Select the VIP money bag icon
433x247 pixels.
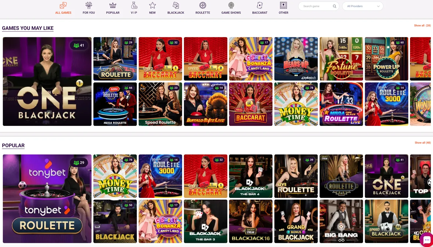coord(134,5)
